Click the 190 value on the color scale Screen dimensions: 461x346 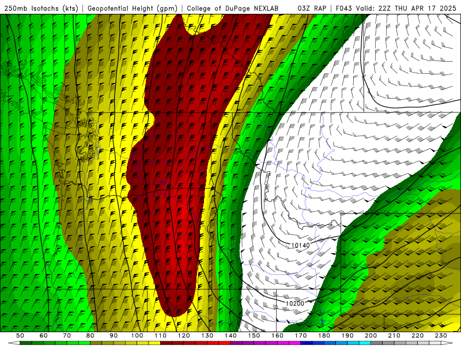pyautogui.click(x=347, y=336)
